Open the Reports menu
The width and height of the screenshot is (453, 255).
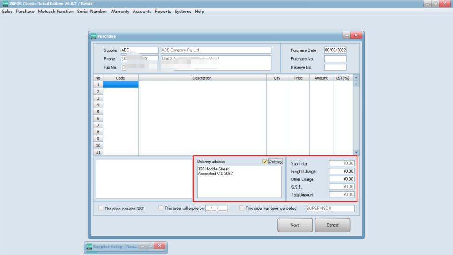[x=163, y=12]
